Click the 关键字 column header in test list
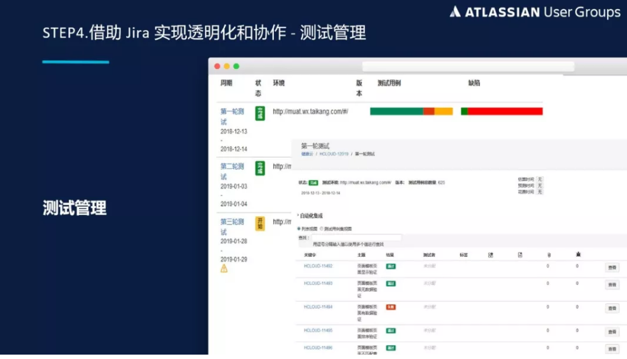The height and width of the screenshot is (359, 627). pos(310,254)
